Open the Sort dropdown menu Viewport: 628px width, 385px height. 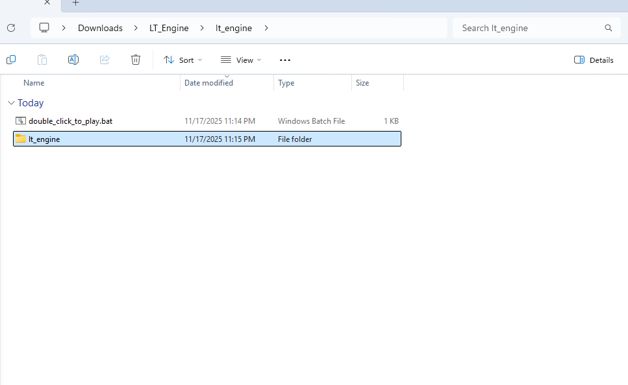pyautogui.click(x=183, y=60)
